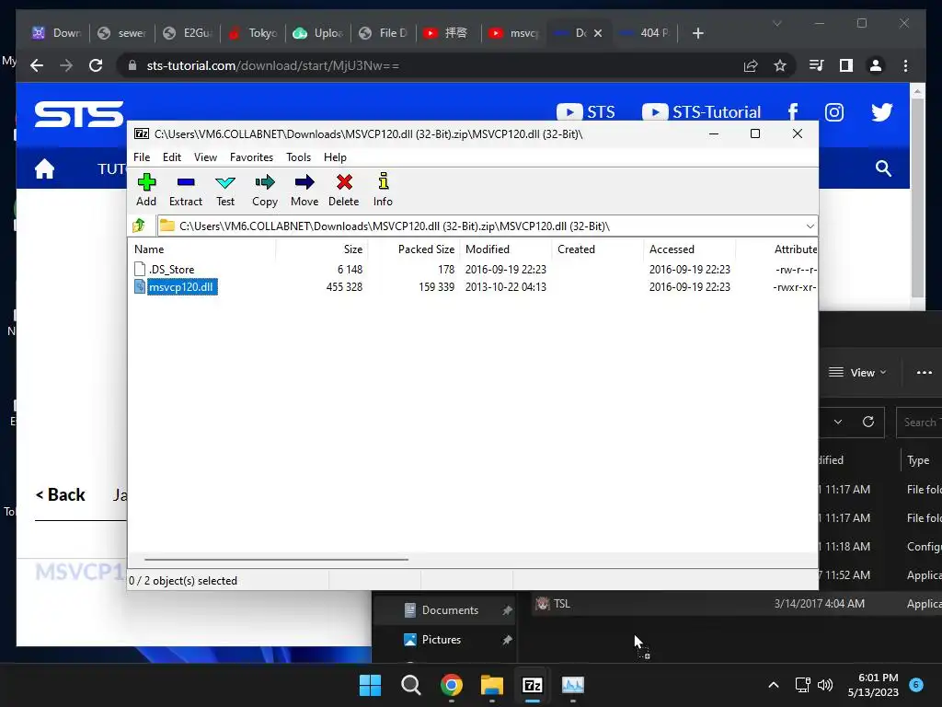Open the Tools menu in 7-Zip
Viewport: 942px width, 707px height.
pyautogui.click(x=299, y=156)
